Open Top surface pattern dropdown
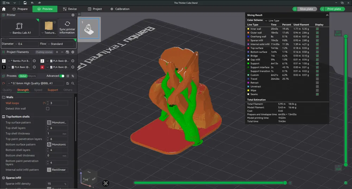Viewport: 352px width, 189px height. [57, 122]
